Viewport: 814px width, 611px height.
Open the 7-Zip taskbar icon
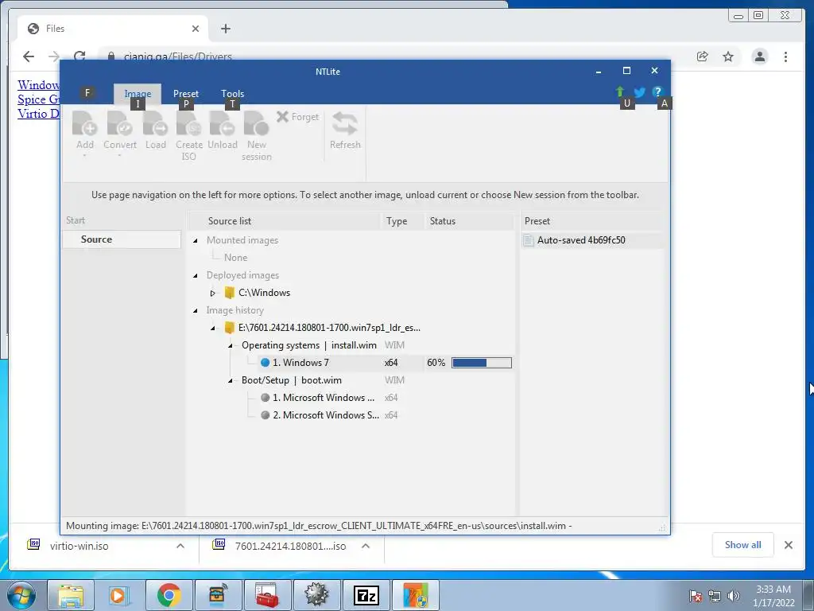tap(366, 595)
